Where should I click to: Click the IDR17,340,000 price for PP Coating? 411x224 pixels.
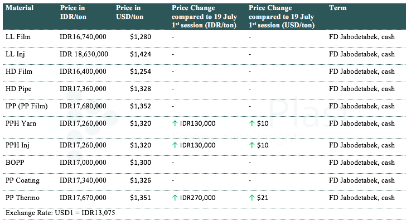point(83,180)
